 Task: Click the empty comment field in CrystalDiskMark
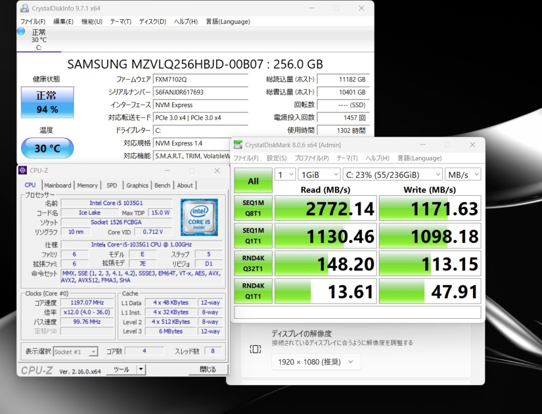[x=358, y=312]
